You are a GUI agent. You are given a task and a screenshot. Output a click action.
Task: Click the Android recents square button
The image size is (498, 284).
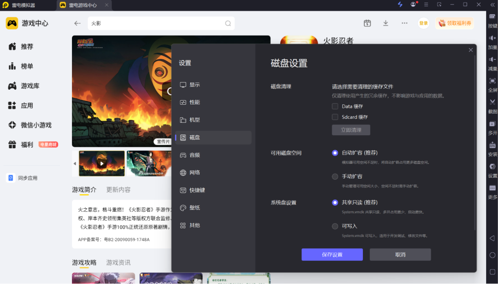tap(492, 271)
